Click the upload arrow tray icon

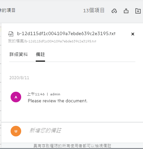tap(126, 11)
